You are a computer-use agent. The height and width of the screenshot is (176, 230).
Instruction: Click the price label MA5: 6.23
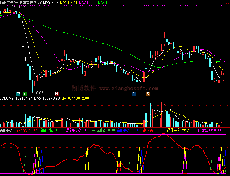51,3
